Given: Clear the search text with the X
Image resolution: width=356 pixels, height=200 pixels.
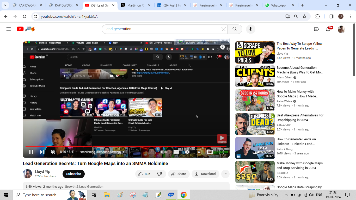Looking at the screenshot, I should point(224,29).
